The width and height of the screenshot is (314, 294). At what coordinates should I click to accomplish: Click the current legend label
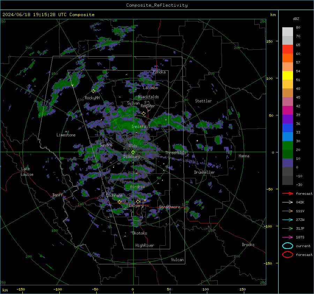[x=303, y=246]
